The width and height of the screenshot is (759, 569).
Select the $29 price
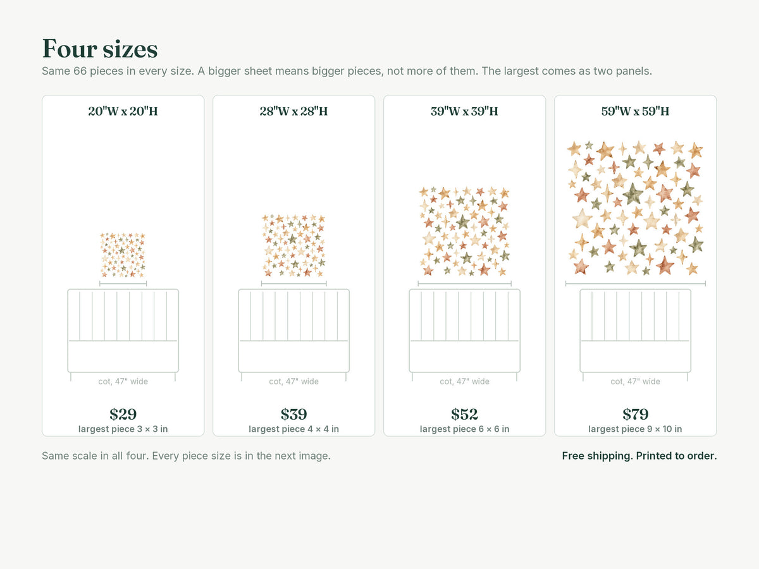coord(123,415)
